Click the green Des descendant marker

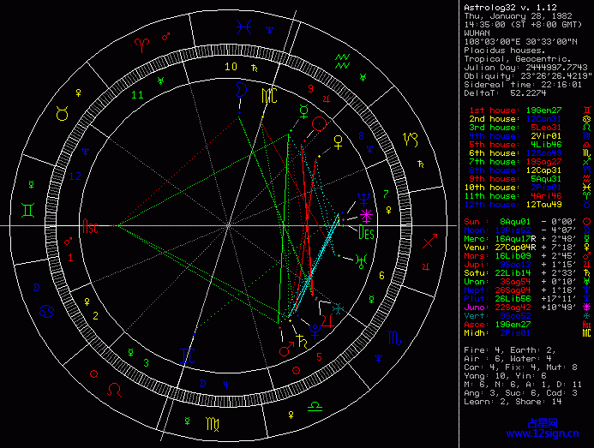[366, 232]
